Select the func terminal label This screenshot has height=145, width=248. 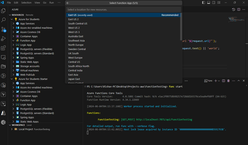209,81
